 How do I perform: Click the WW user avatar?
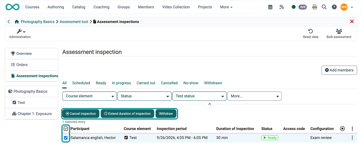point(344,7)
